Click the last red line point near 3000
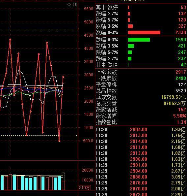The image size is (187, 196). tap(63, 77)
